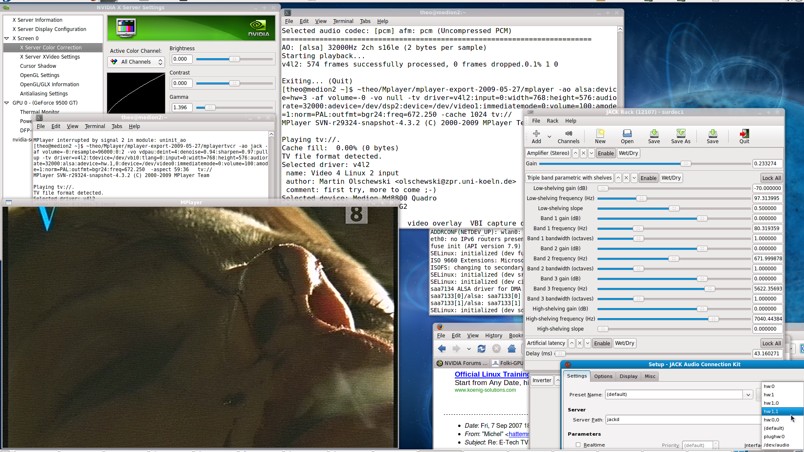Move Triple band parametric plugin up
This screenshot has height=452, width=804.
[x=618, y=178]
